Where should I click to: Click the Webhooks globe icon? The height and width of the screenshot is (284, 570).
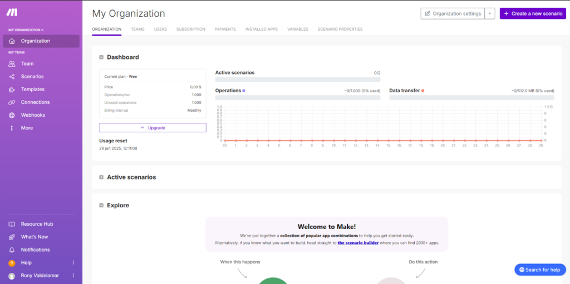tap(12, 115)
